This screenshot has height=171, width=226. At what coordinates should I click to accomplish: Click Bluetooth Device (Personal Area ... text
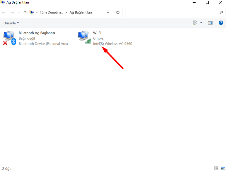click(45, 44)
